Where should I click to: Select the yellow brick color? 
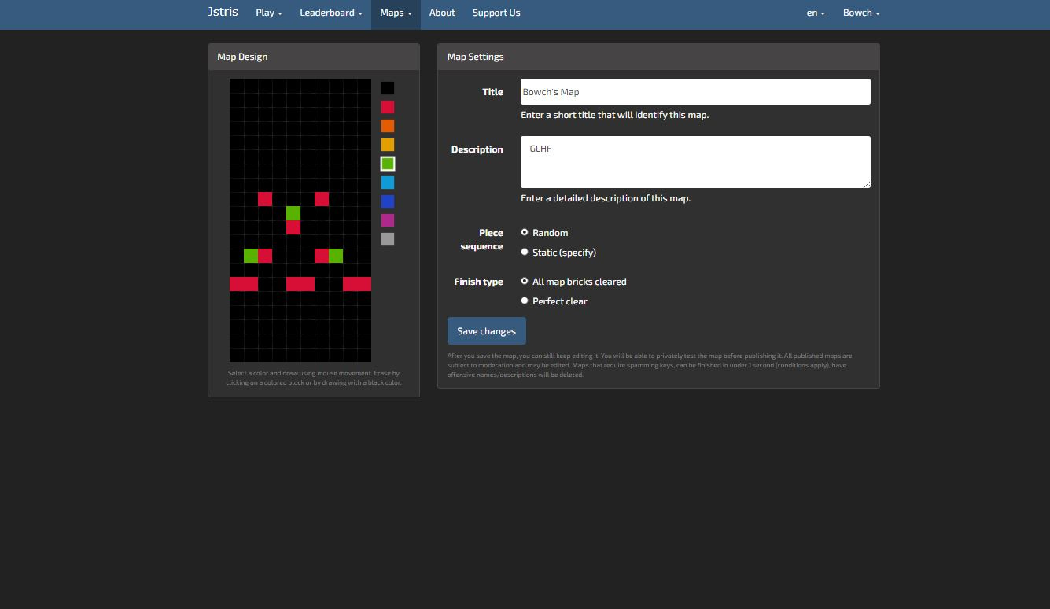point(388,144)
